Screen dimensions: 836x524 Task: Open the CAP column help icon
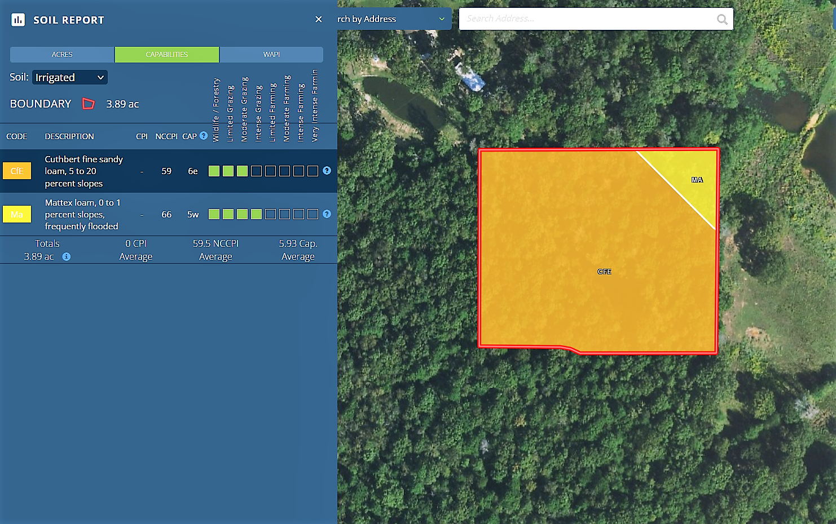pyautogui.click(x=204, y=136)
